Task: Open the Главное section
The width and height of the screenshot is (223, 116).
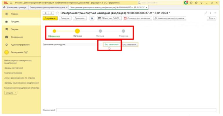Action: click(21, 14)
